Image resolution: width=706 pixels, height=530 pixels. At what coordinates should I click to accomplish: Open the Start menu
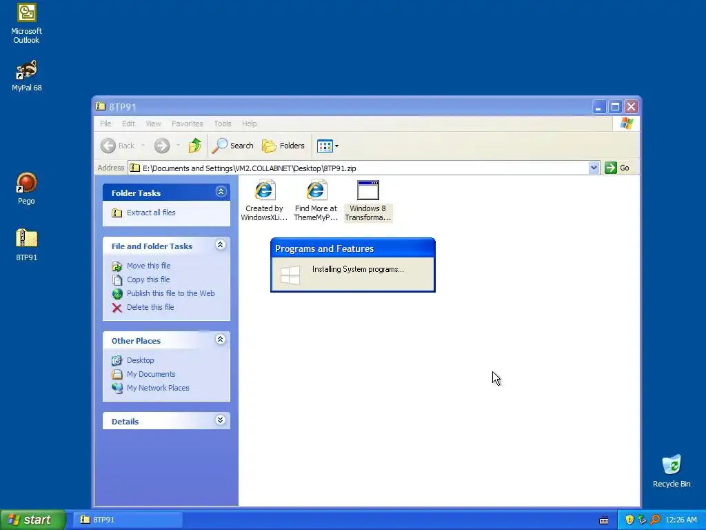[x=32, y=520]
